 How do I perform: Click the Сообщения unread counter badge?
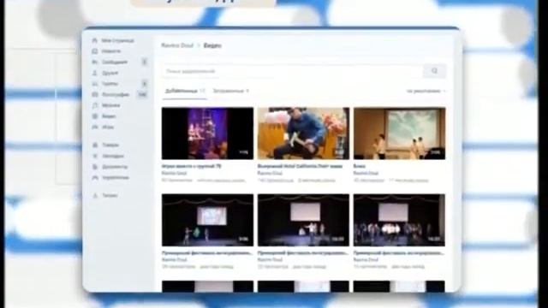tap(145, 62)
